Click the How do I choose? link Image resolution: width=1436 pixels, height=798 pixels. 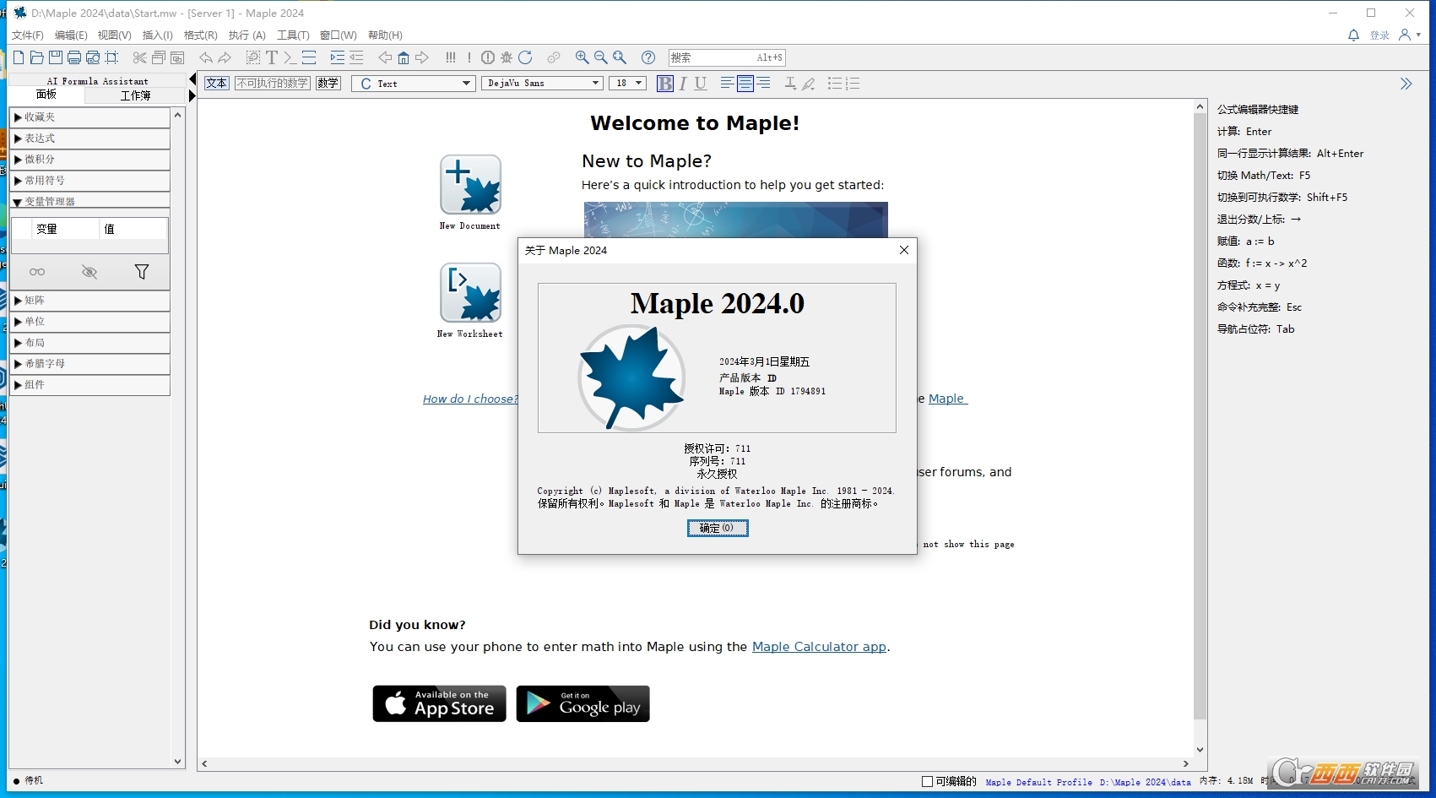[x=470, y=399]
